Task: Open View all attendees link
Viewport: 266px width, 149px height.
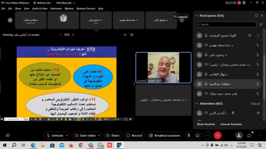Action: pos(255,103)
